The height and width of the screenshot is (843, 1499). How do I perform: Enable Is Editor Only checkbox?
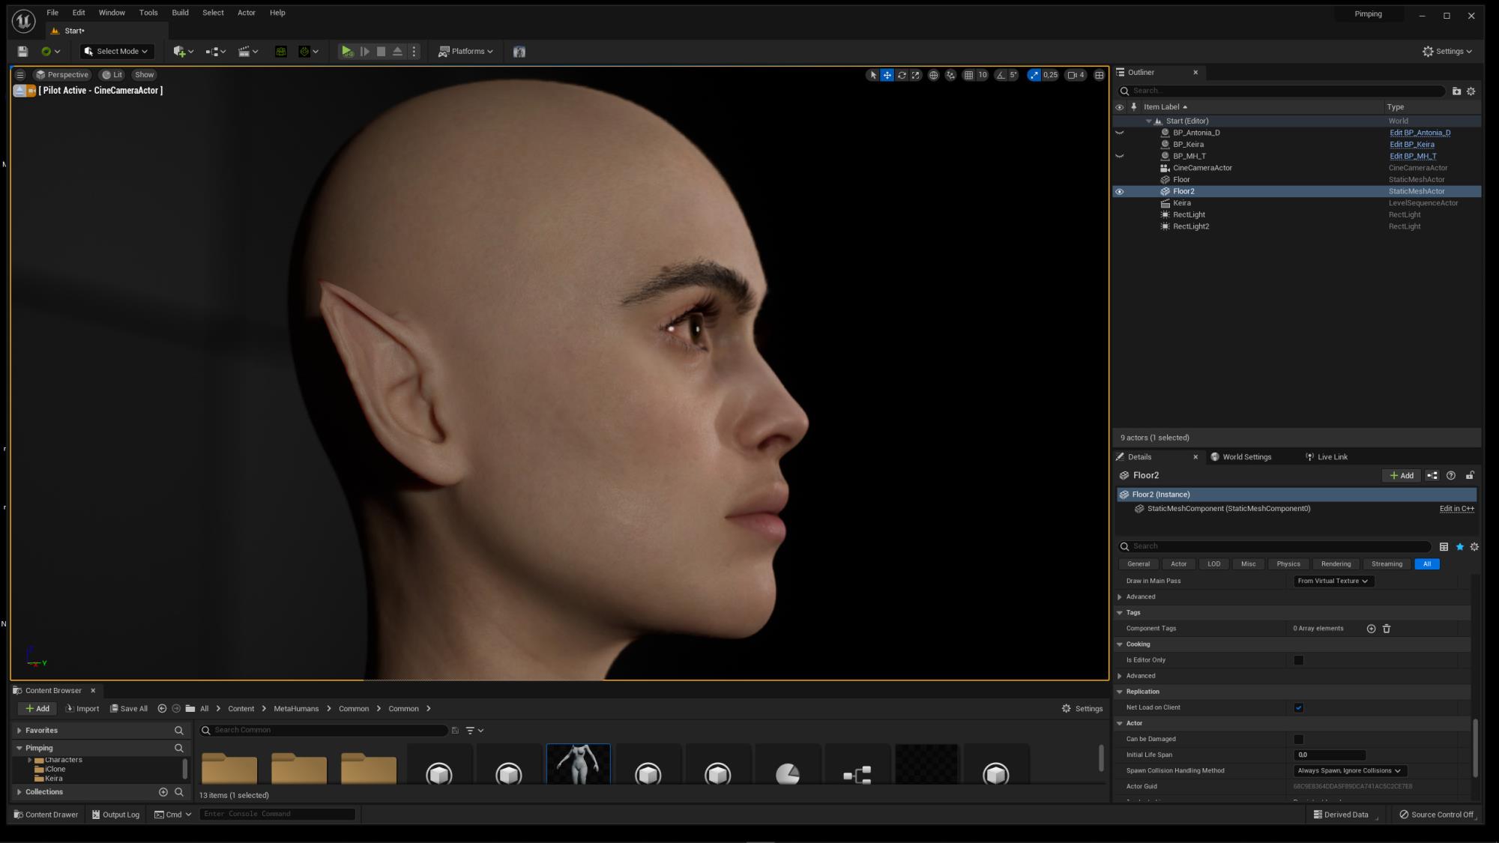pyautogui.click(x=1299, y=660)
